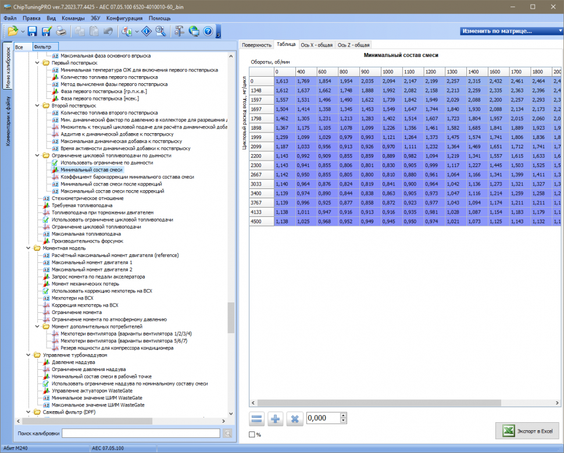The image size is (564, 453).
Task: Click the save floppy disk icon
Action: pos(32,31)
